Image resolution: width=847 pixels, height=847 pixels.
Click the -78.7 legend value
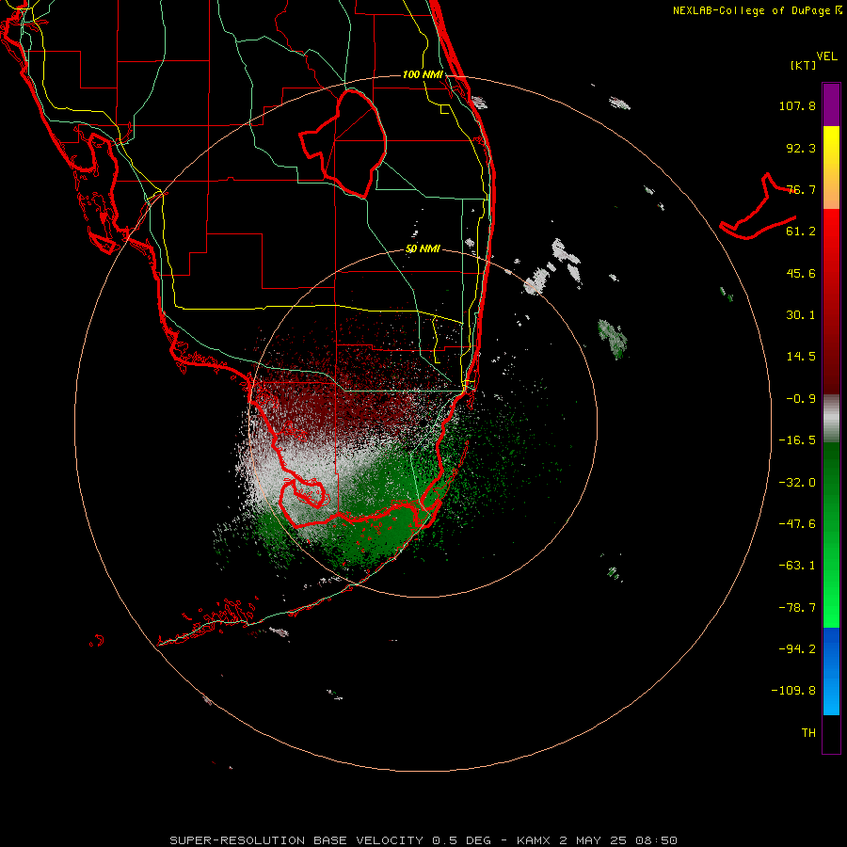point(797,608)
